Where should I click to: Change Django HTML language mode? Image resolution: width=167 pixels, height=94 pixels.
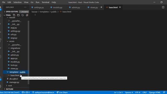pyautogui.click(x=155, y=92)
